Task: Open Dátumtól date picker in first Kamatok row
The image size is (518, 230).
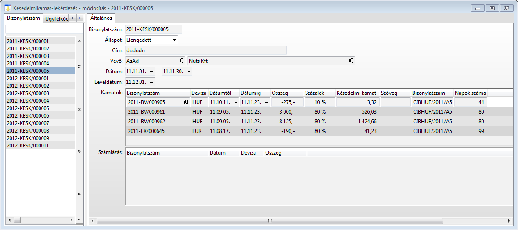Action: (x=235, y=102)
